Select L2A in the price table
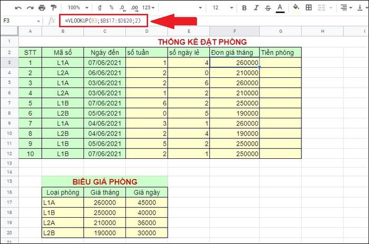This screenshot has height=244, width=369. [x=63, y=222]
